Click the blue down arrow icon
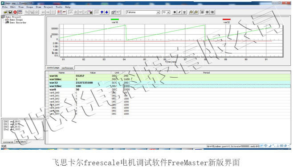Viewport: 293px width, 167px height. (x=107, y=12)
